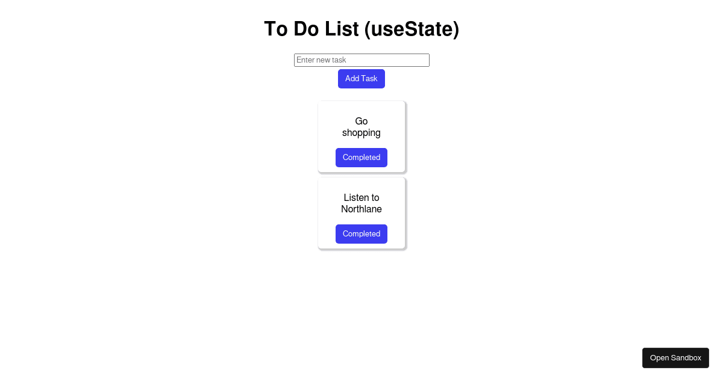Submit a task with 'Add Task'

(x=361, y=78)
